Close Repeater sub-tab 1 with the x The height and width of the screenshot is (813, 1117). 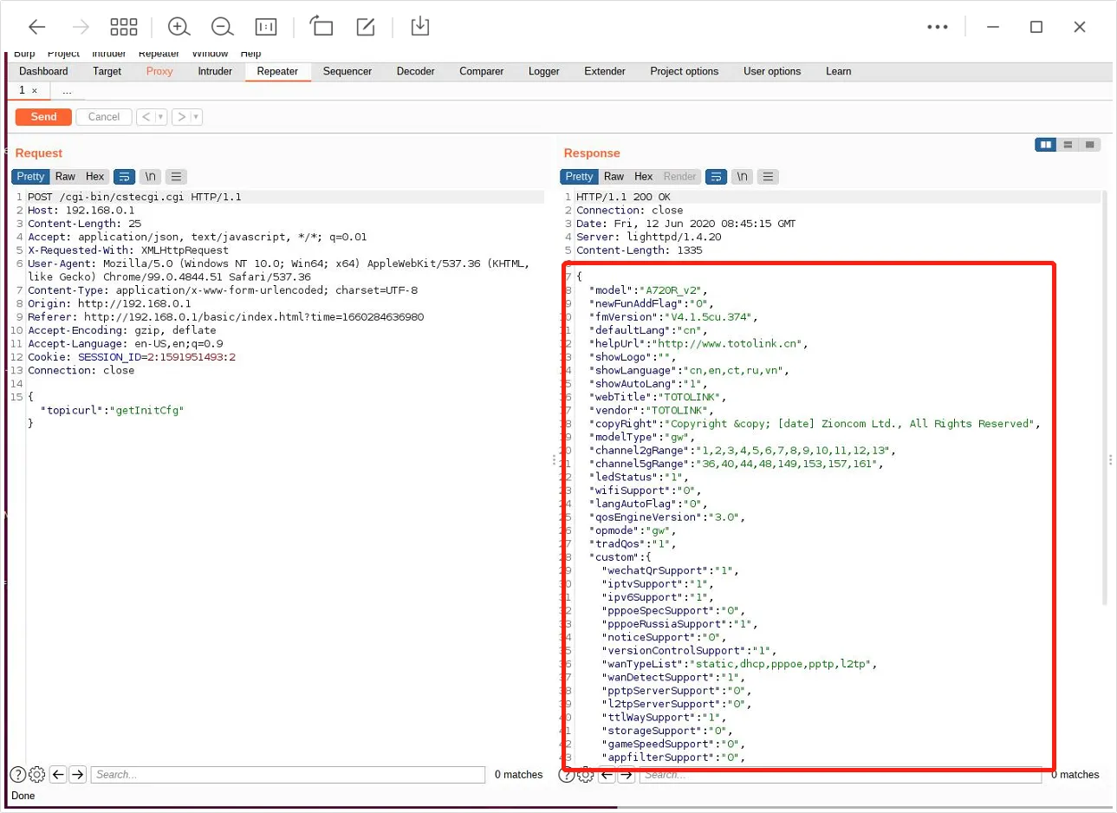pos(35,91)
